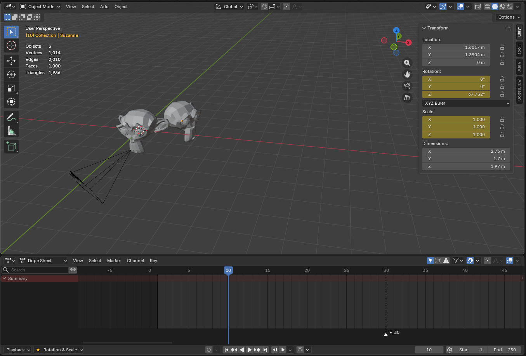Select the Transform tool
The image size is (526, 356).
11,102
